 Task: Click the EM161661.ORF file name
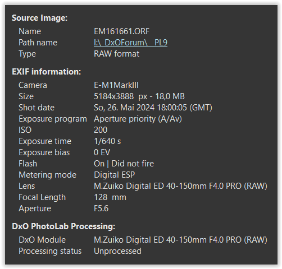121,31
